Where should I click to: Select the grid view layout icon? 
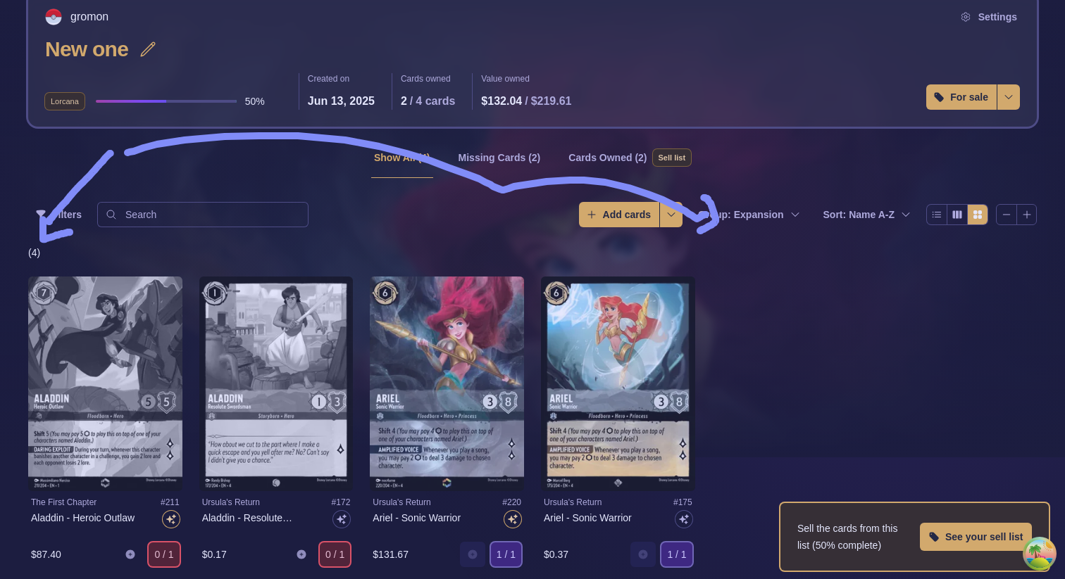978,215
